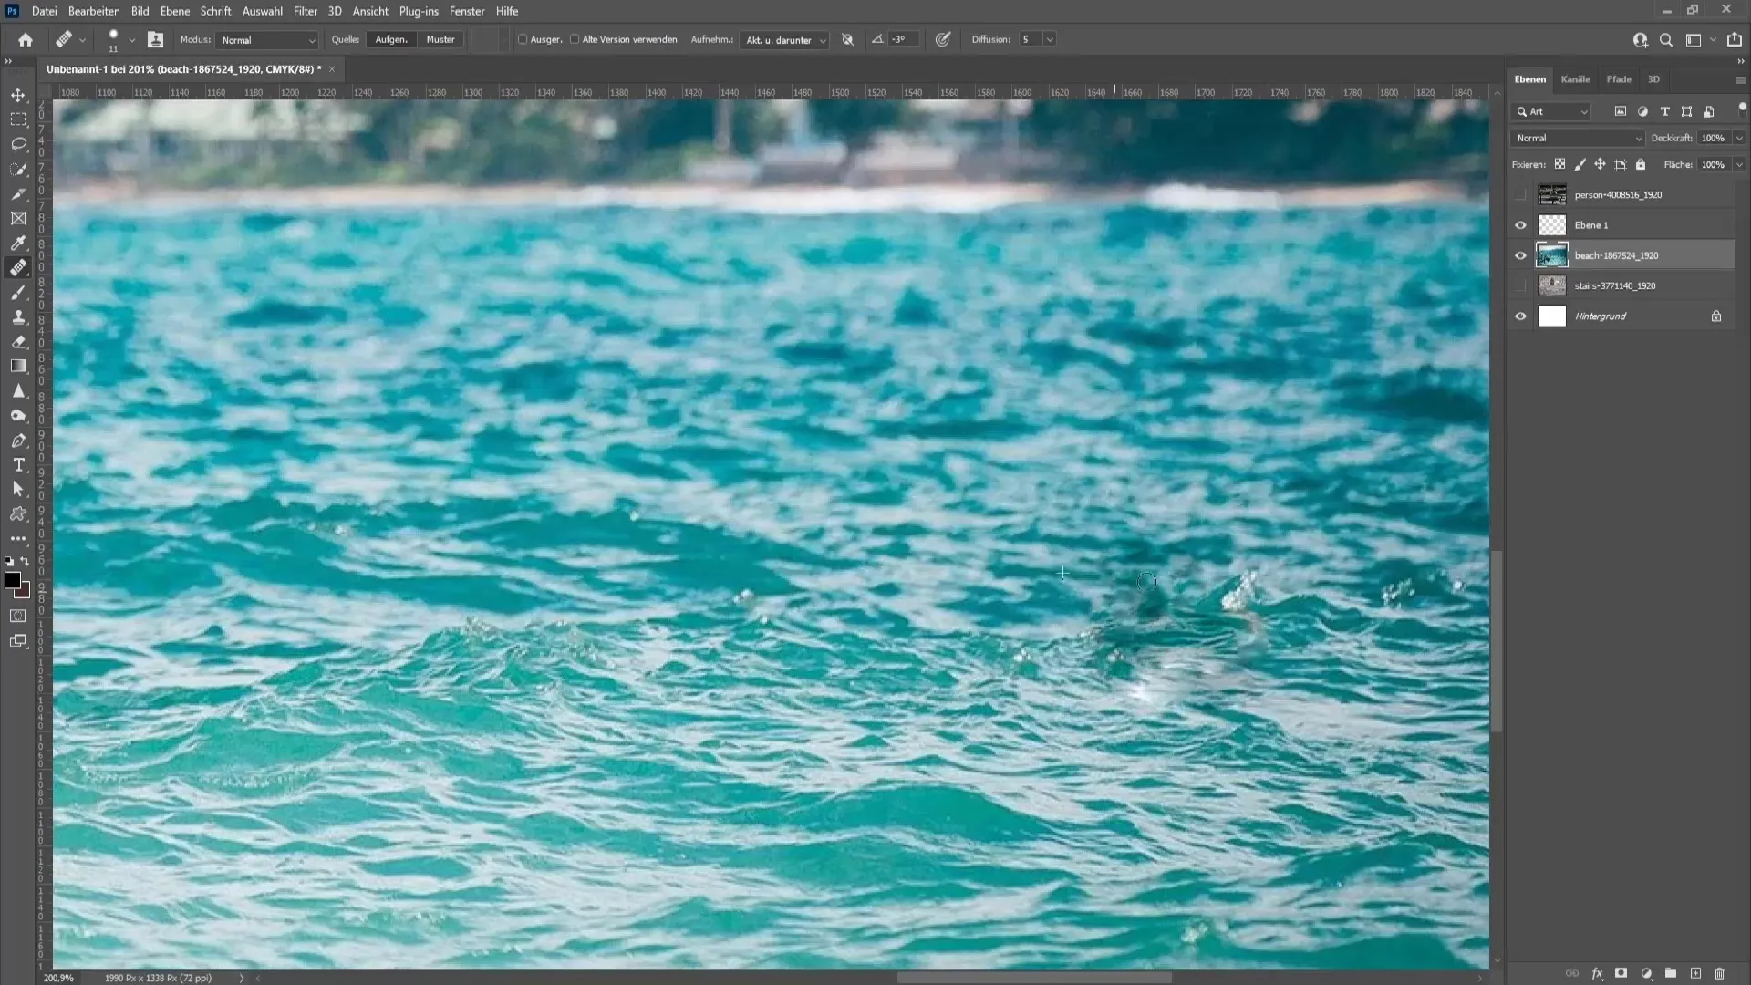The image size is (1751, 985).
Task: Select the Healing Brush tool
Action: coord(18,267)
